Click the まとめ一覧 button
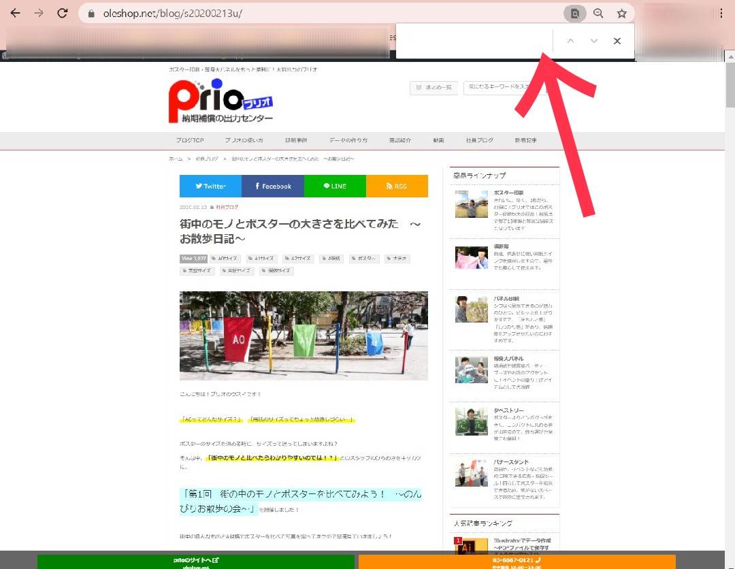 click(434, 88)
